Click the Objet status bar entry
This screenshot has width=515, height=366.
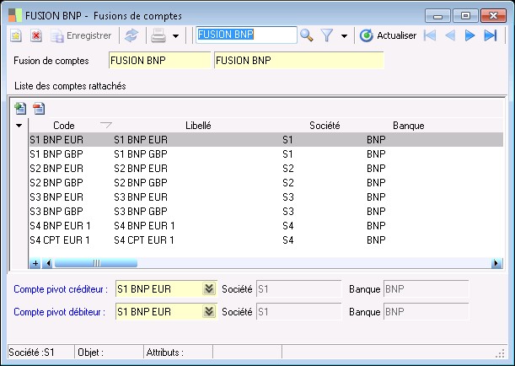(110, 353)
